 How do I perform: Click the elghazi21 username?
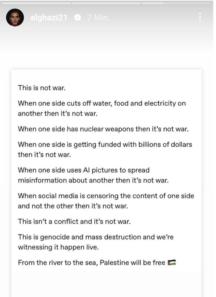tap(49, 18)
